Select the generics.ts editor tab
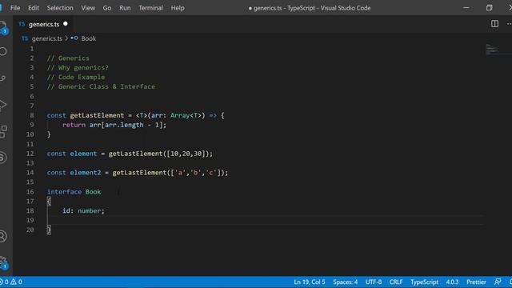The image size is (512, 288). pyautogui.click(x=43, y=24)
